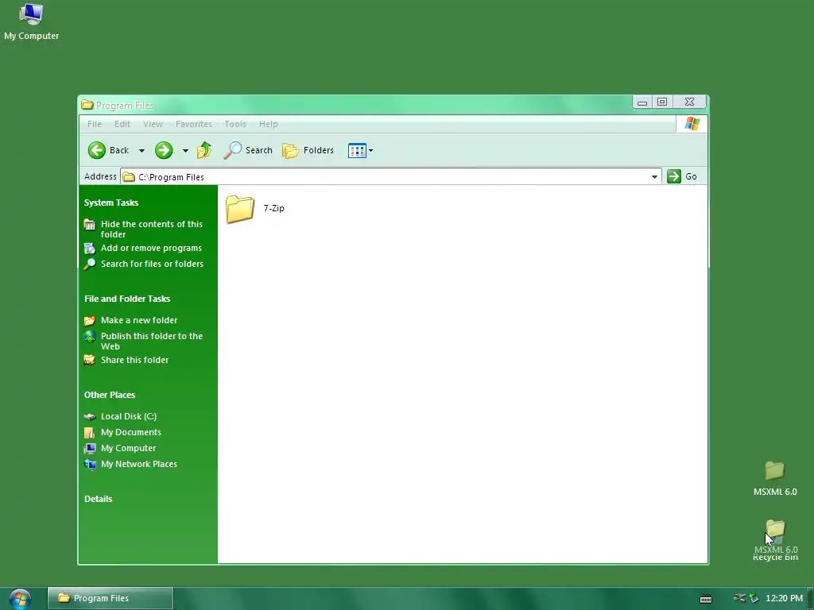Open My Computer in Other Places

(128, 448)
